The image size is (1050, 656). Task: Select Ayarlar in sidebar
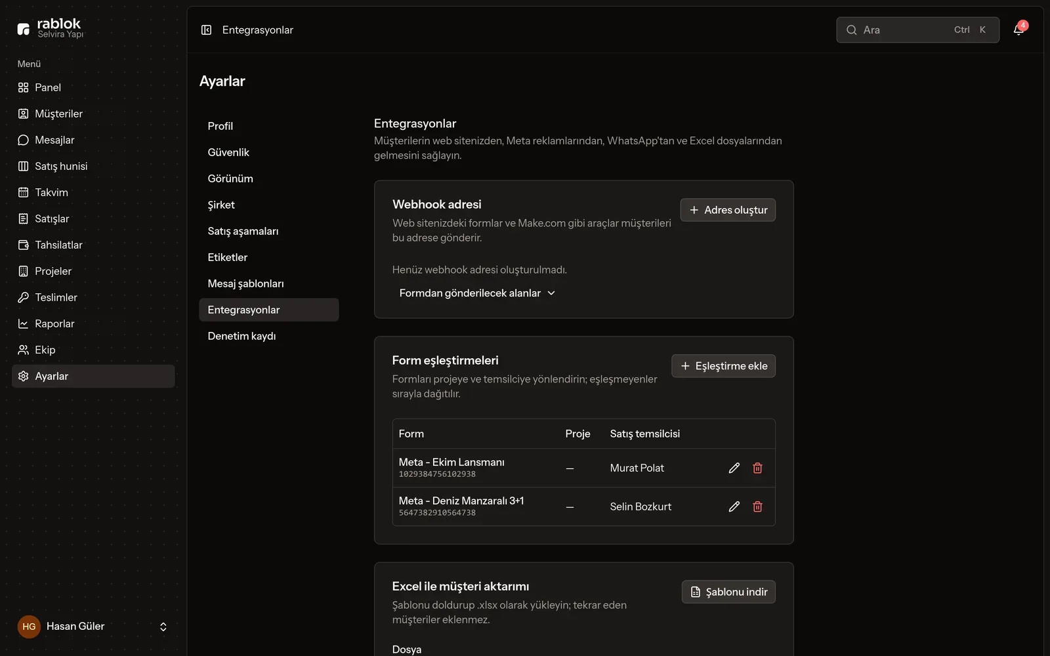(x=93, y=376)
